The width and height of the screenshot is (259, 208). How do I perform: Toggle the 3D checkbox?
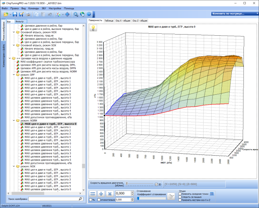point(156,184)
